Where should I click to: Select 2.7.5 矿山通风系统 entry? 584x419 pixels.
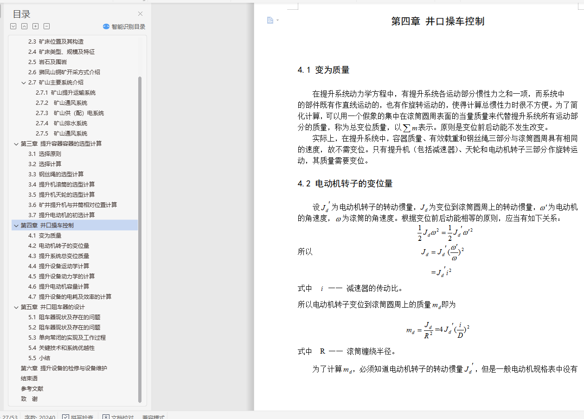point(61,134)
